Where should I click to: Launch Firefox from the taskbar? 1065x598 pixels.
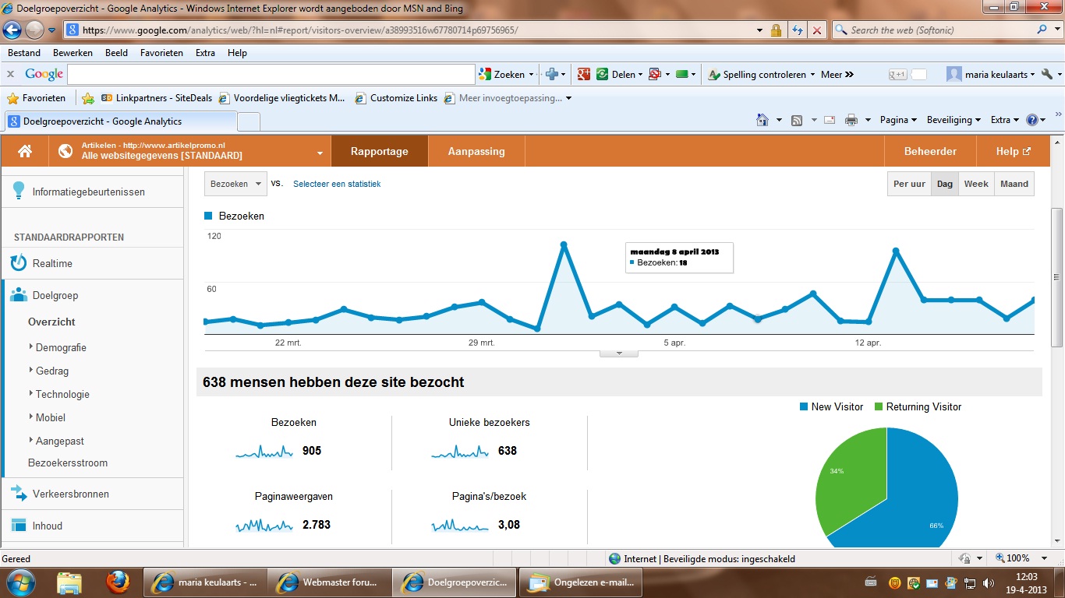pyautogui.click(x=118, y=582)
